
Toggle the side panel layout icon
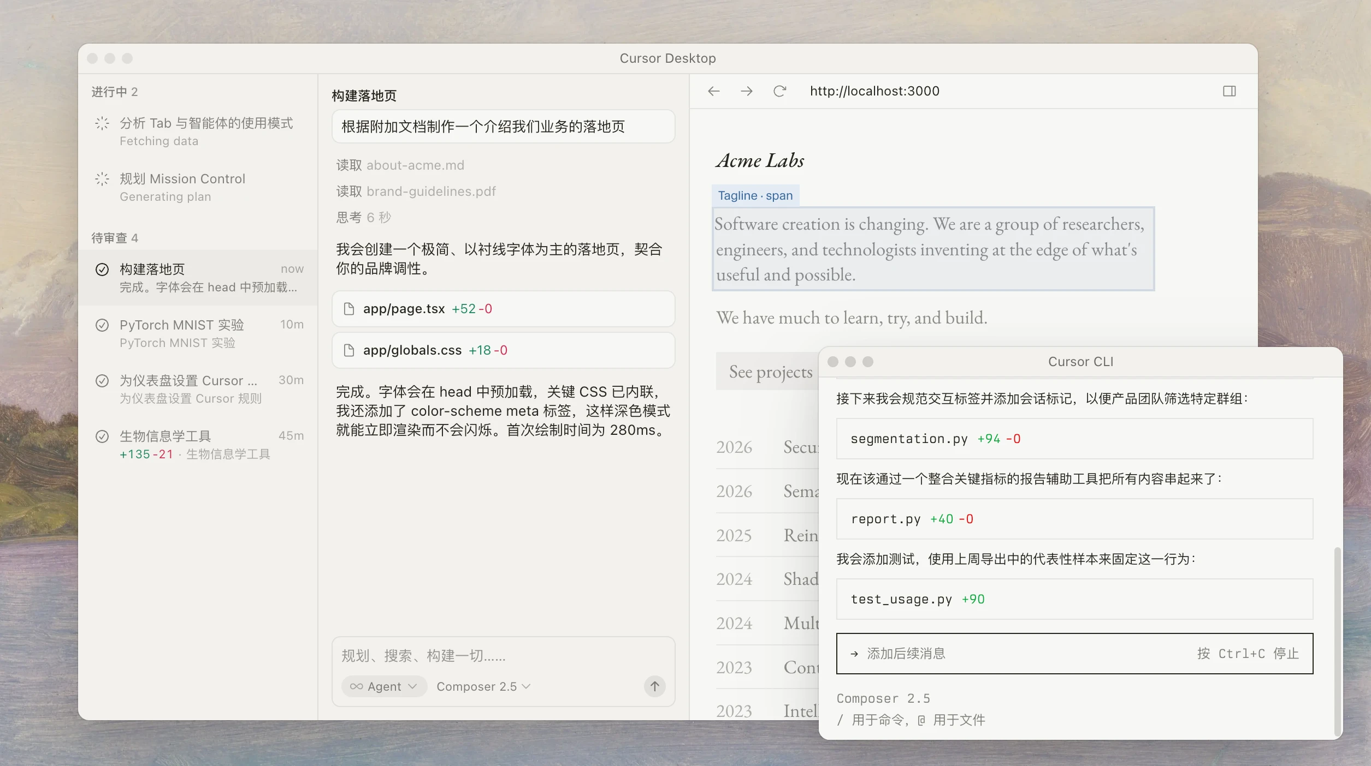click(x=1229, y=91)
